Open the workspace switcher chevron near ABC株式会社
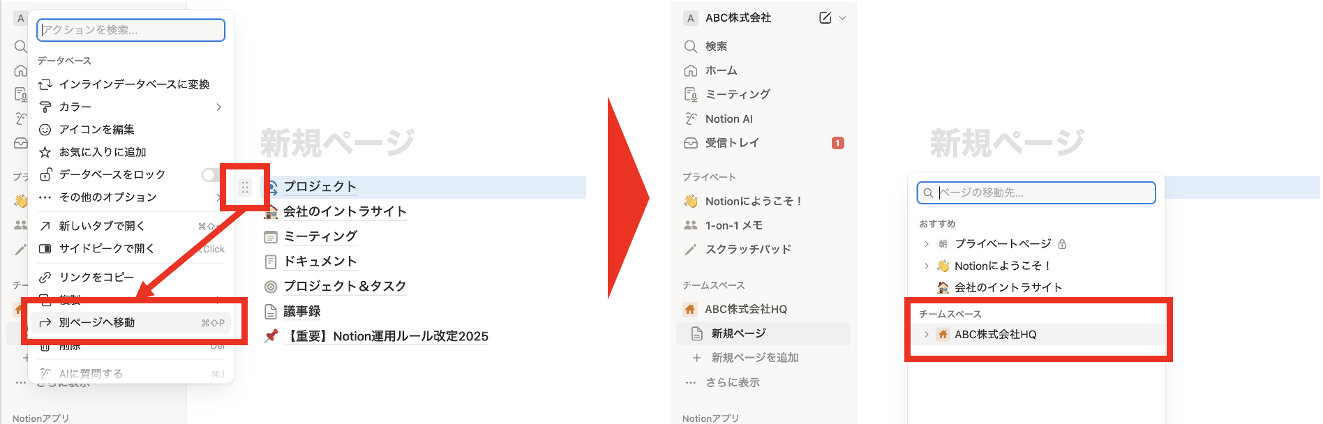 (x=842, y=18)
